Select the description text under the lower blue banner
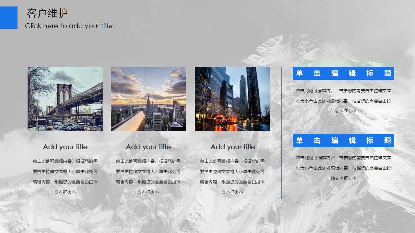 tap(343, 168)
